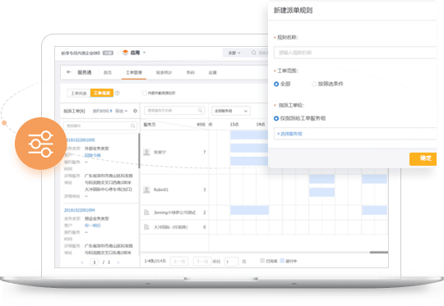
Task: Click the back arrow beside 服务通
Action: click(68, 72)
